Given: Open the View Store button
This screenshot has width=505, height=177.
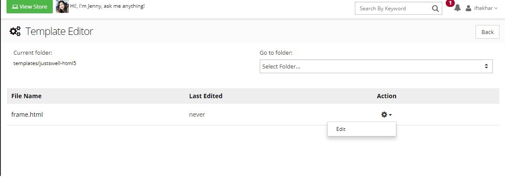Looking at the screenshot, I should (x=29, y=7).
